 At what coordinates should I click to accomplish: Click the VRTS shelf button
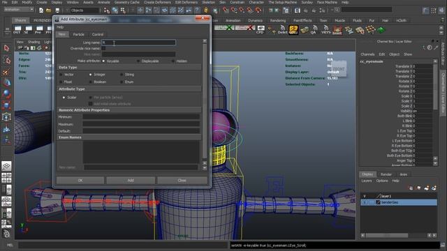click(325, 29)
